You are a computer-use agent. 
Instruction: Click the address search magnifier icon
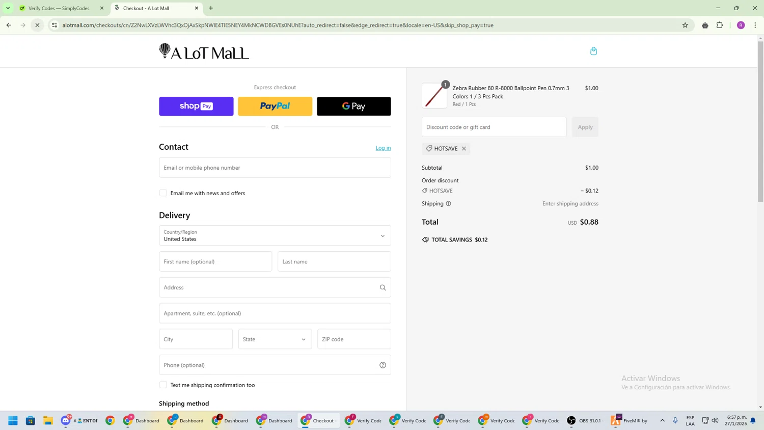[383, 287]
